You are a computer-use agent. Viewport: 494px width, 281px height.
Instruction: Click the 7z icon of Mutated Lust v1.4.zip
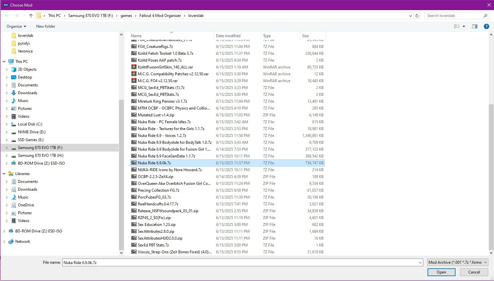coord(134,115)
